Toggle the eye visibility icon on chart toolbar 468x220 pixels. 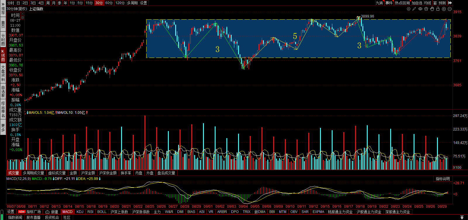[420, 9]
